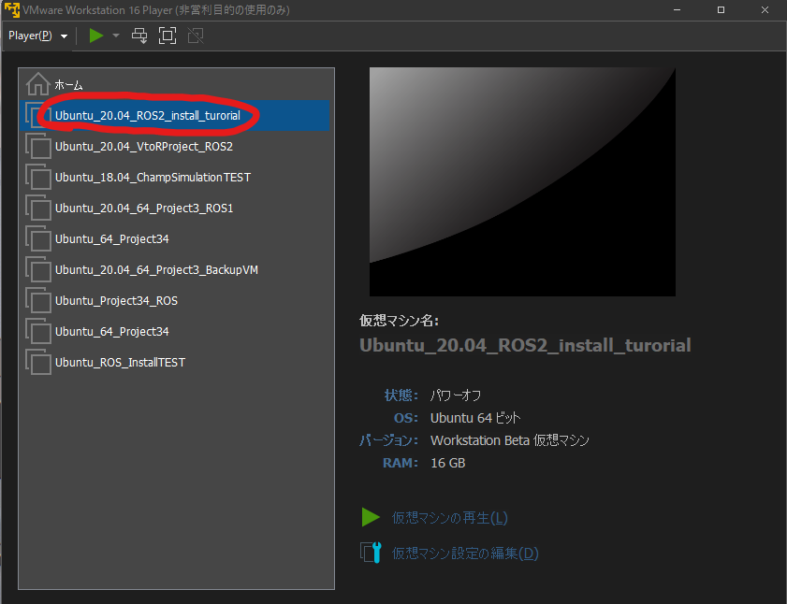Click the VMware Workstation title bar logo icon
Image resolution: width=787 pixels, height=604 pixels.
11,9
